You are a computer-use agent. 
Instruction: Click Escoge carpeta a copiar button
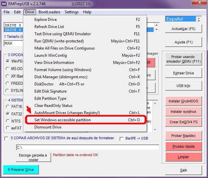(x=33, y=157)
